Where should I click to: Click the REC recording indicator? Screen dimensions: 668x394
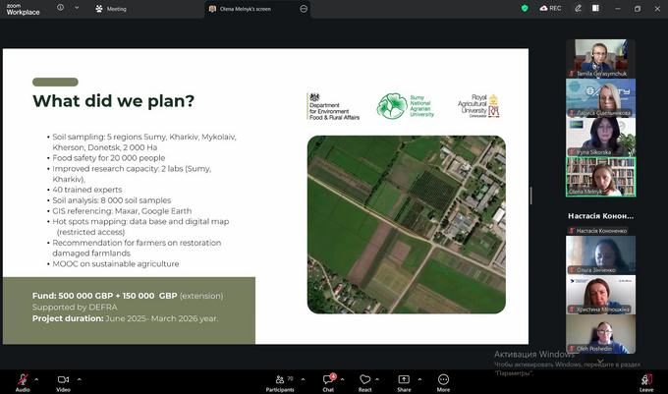click(550, 9)
